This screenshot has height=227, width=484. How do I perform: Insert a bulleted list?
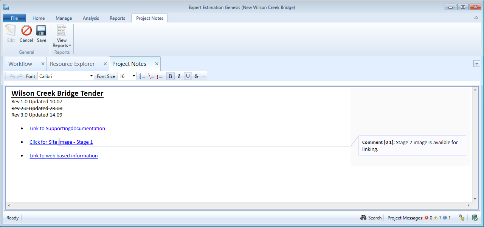point(142,76)
